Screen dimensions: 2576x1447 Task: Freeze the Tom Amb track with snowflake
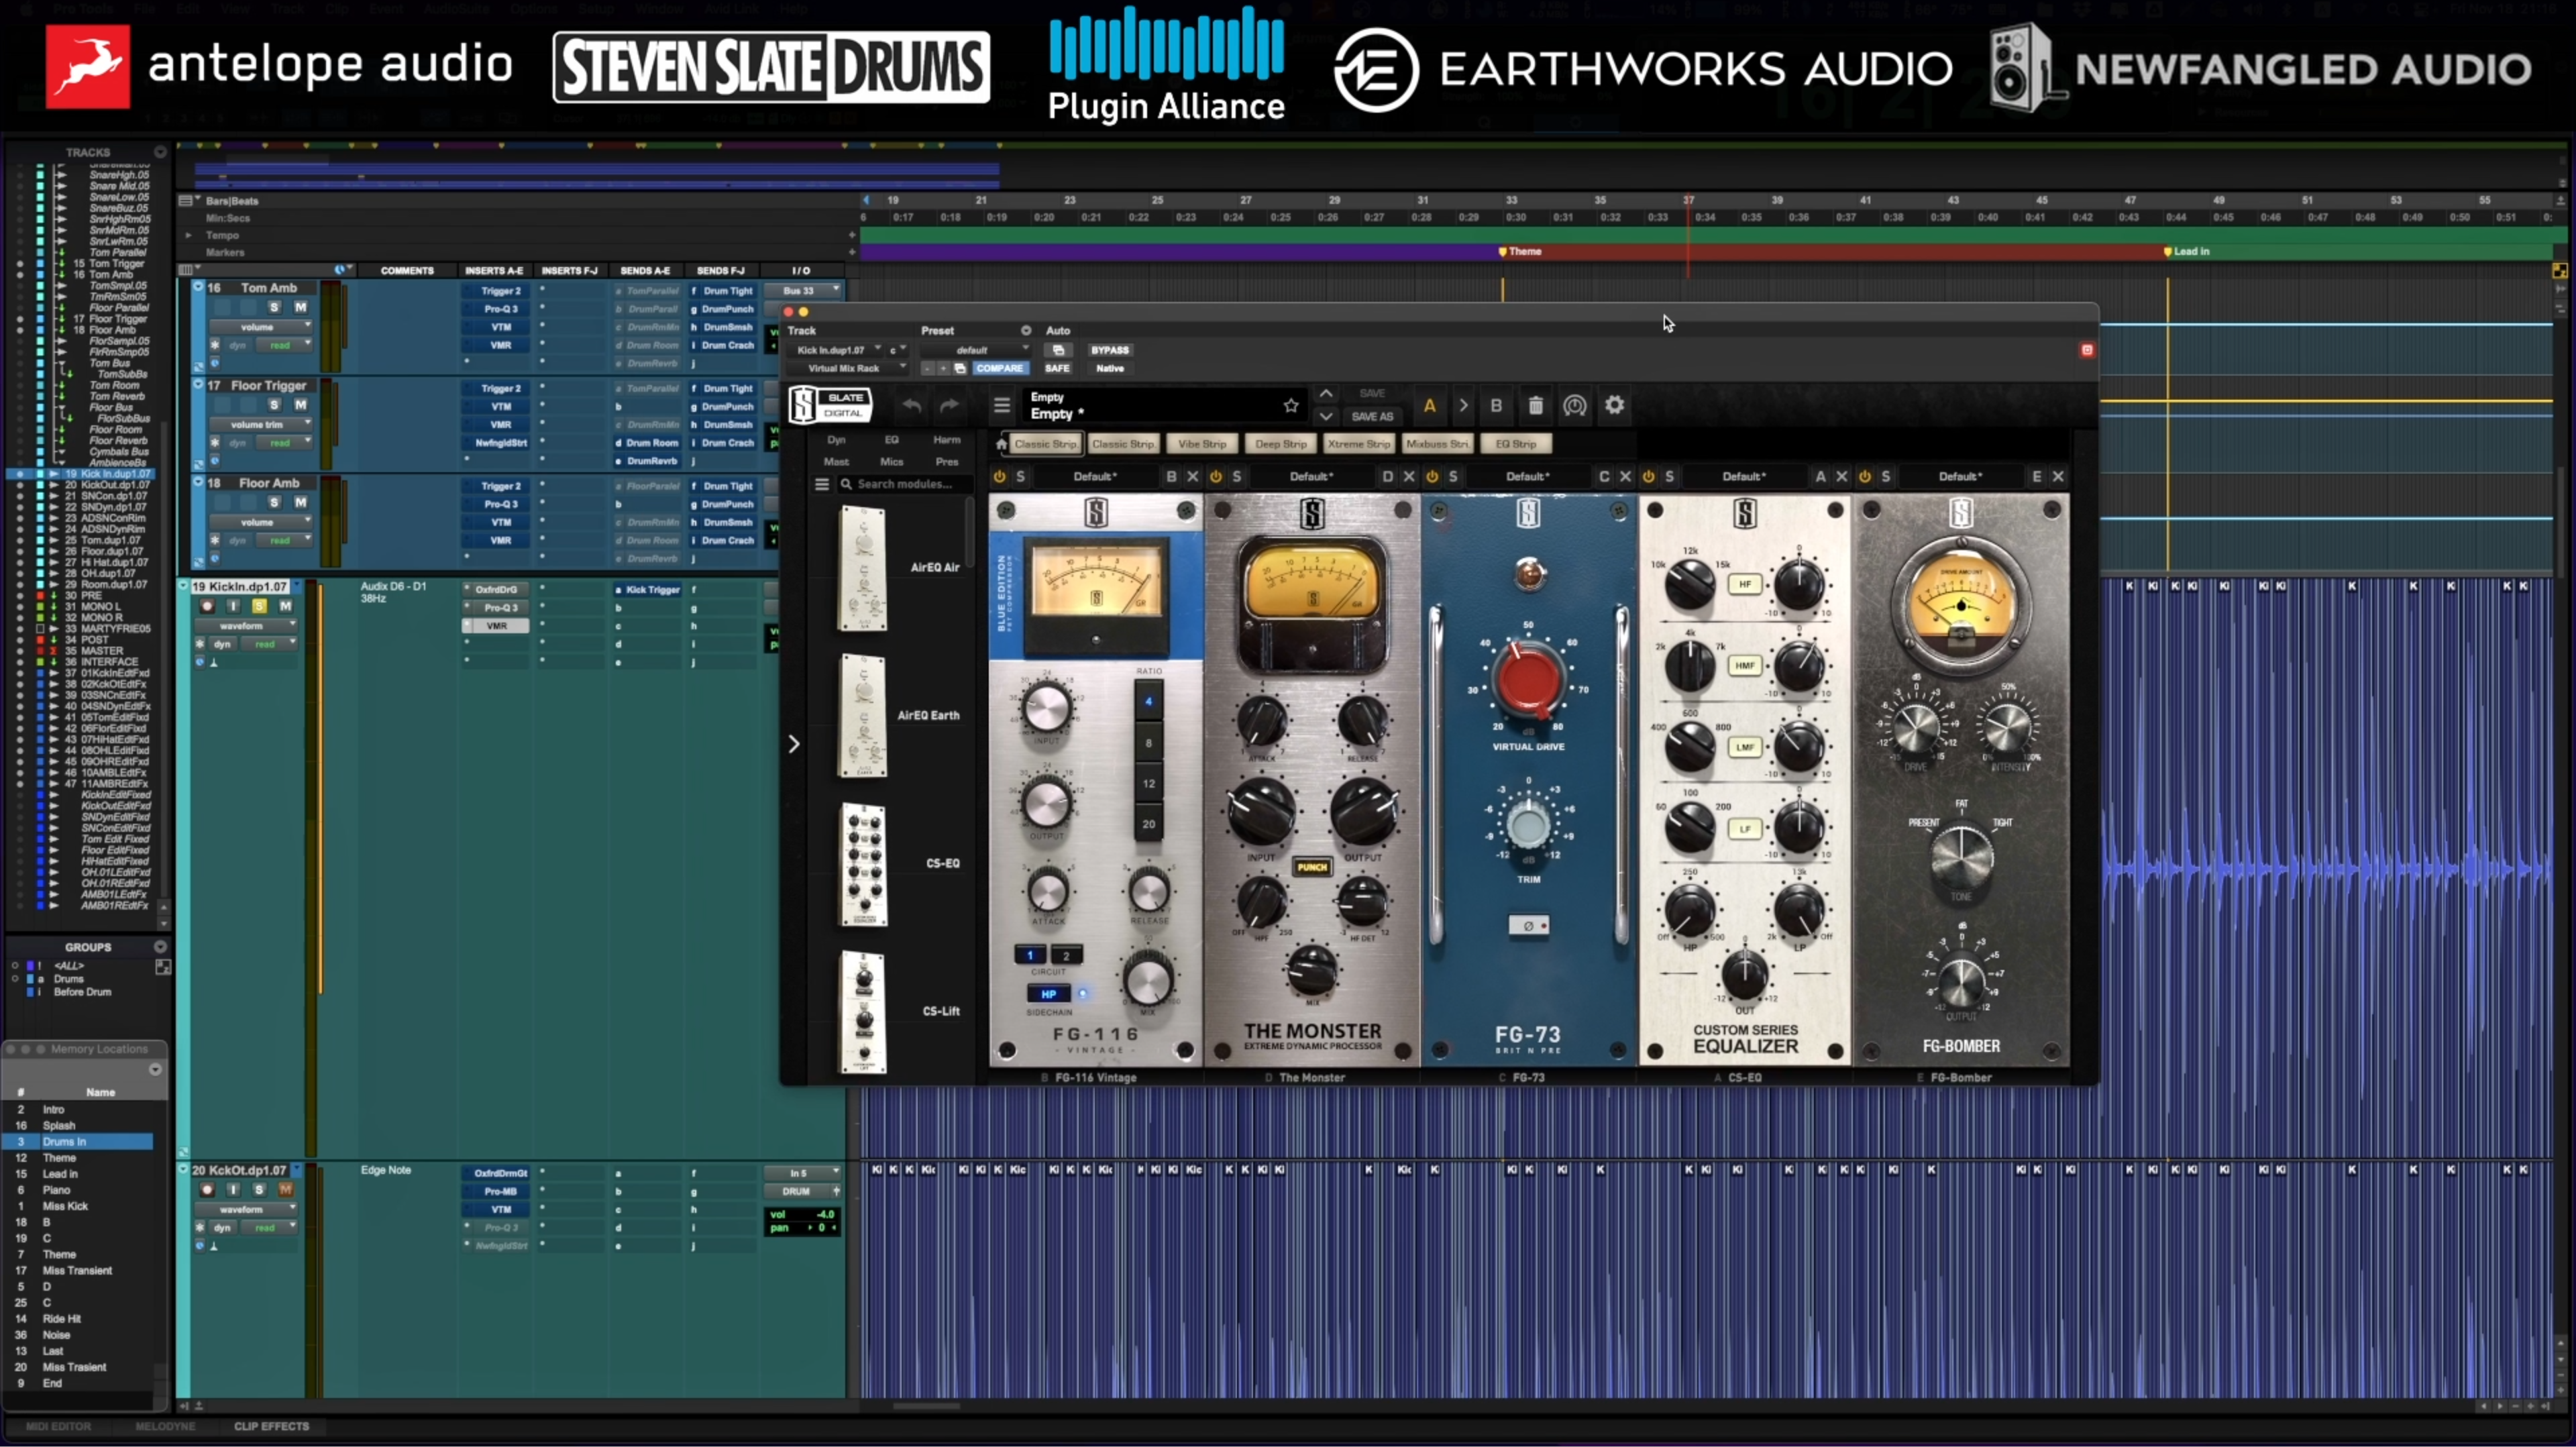click(x=214, y=345)
